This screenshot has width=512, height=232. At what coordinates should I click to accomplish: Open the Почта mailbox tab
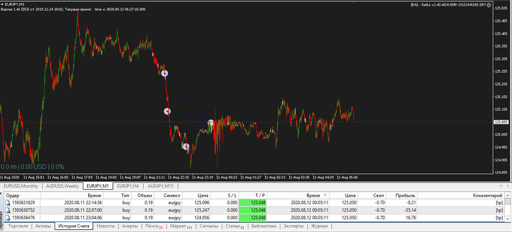[154, 226]
